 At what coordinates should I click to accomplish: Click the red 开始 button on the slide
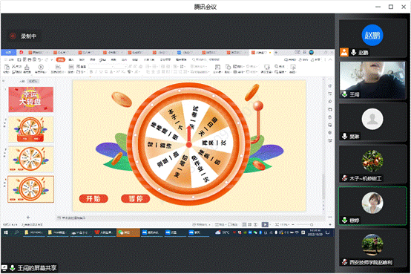tap(93, 198)
